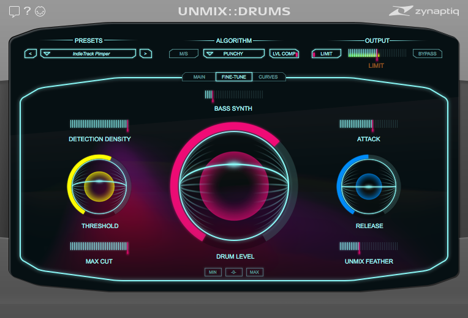Toggle the output LIMIT button
This screenshot has height=318, width=468.
click(x=326, y=54)
